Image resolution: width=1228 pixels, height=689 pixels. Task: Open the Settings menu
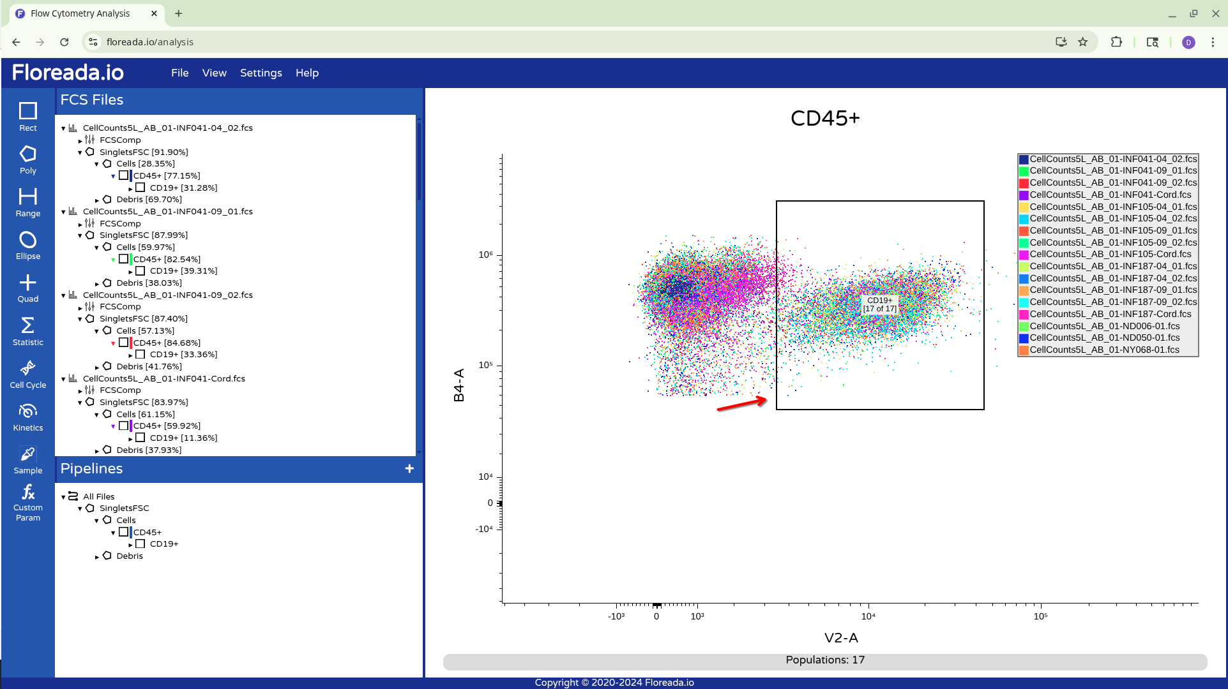[261, 73]
